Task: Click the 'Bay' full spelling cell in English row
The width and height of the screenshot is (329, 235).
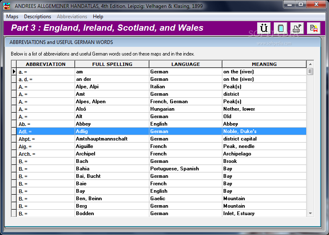Action: coord(112,191)
